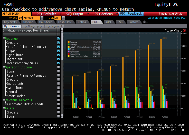This screenshot has width=189, height=135.
Task: Open the Output menu dropdown arrow
Action: (x=88, y=14)
